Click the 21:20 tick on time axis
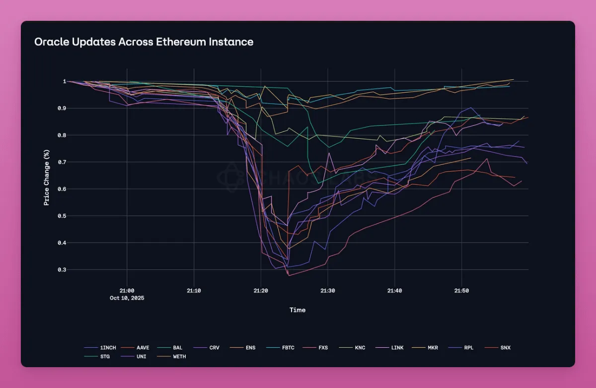This screenshot has width=596, height=388. click(x=261, y=290)
